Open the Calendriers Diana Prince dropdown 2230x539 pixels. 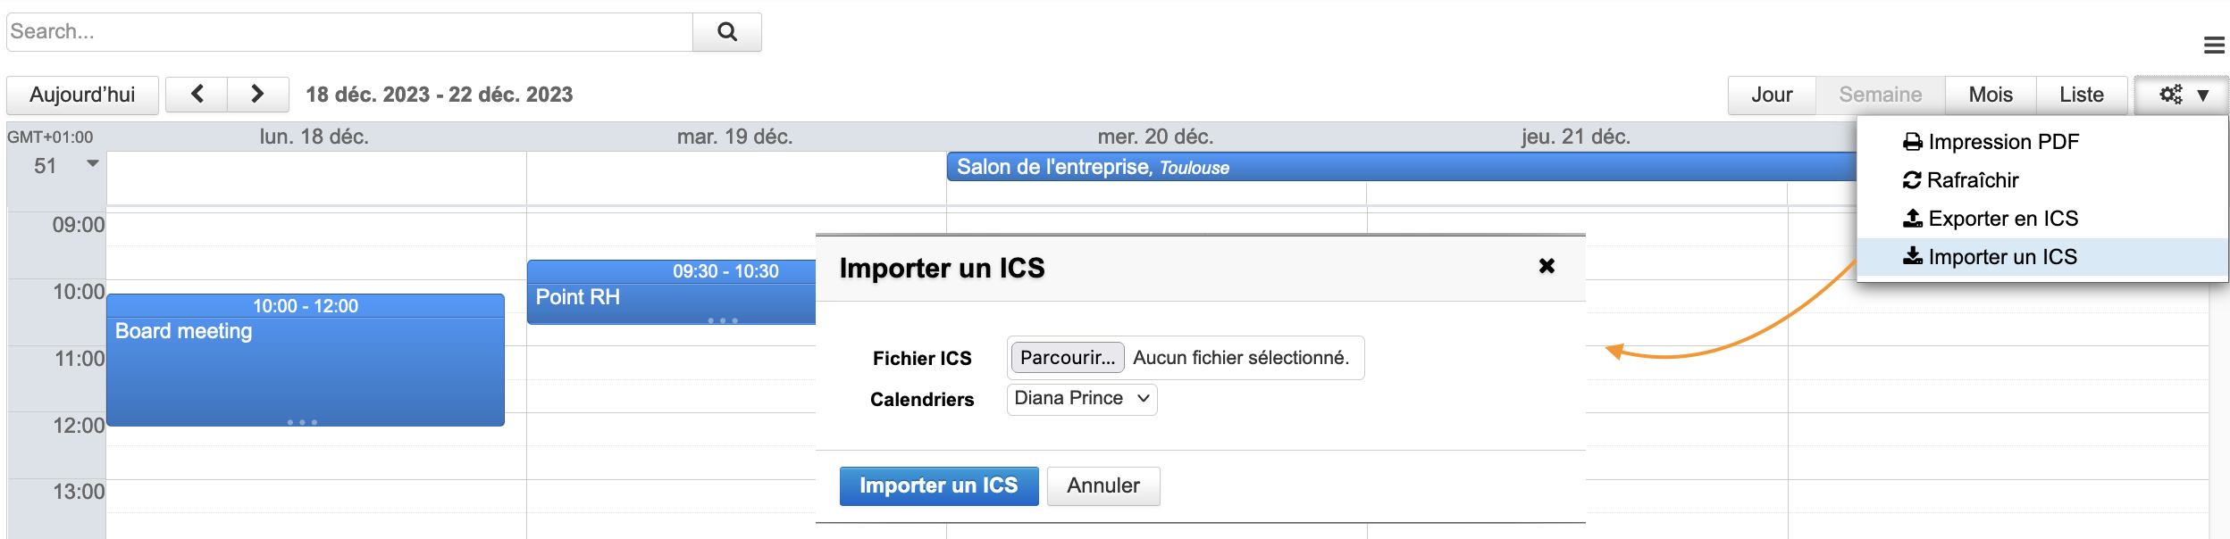click(1081, 399)
